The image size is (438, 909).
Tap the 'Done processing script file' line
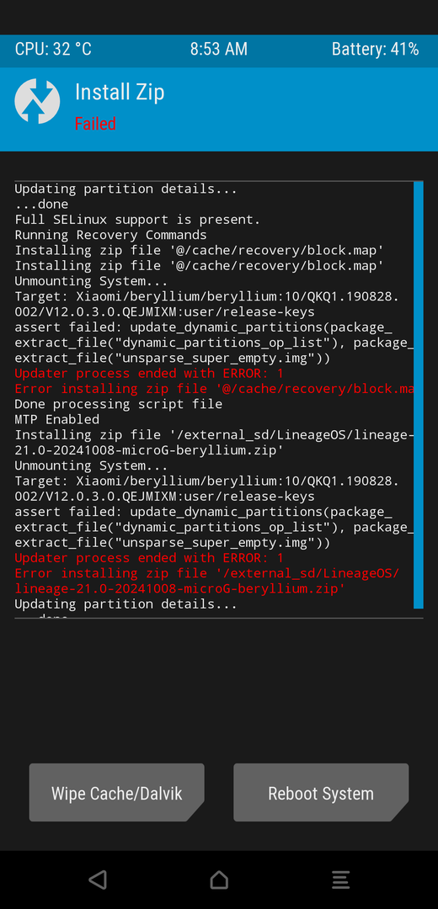point(119,404)
